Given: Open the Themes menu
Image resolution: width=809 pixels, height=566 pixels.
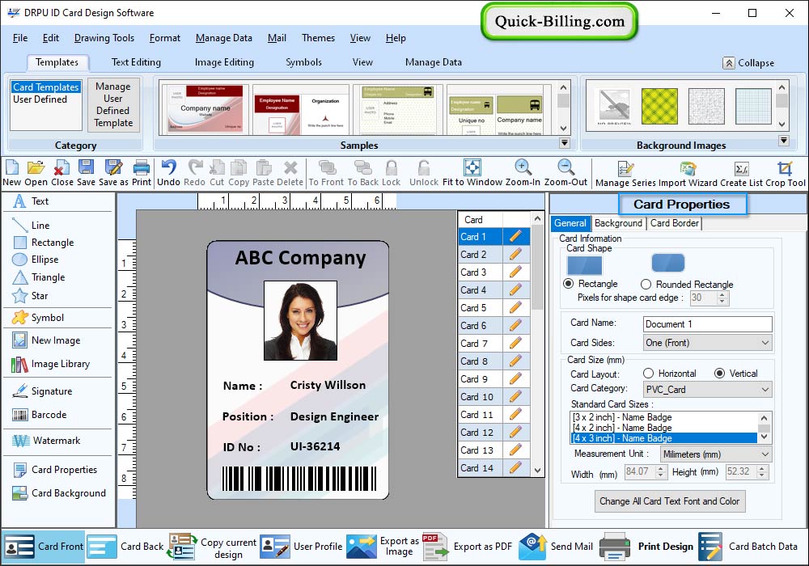Looking at the screenshot, I should (x=318, y=38).
